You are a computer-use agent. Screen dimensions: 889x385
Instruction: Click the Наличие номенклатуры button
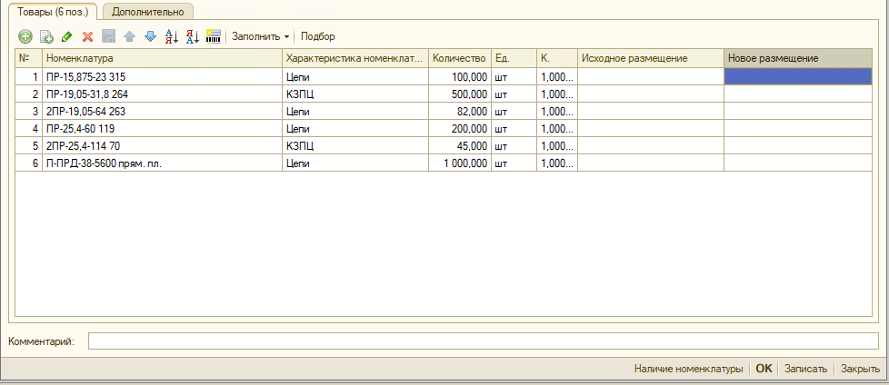point(688,369)
